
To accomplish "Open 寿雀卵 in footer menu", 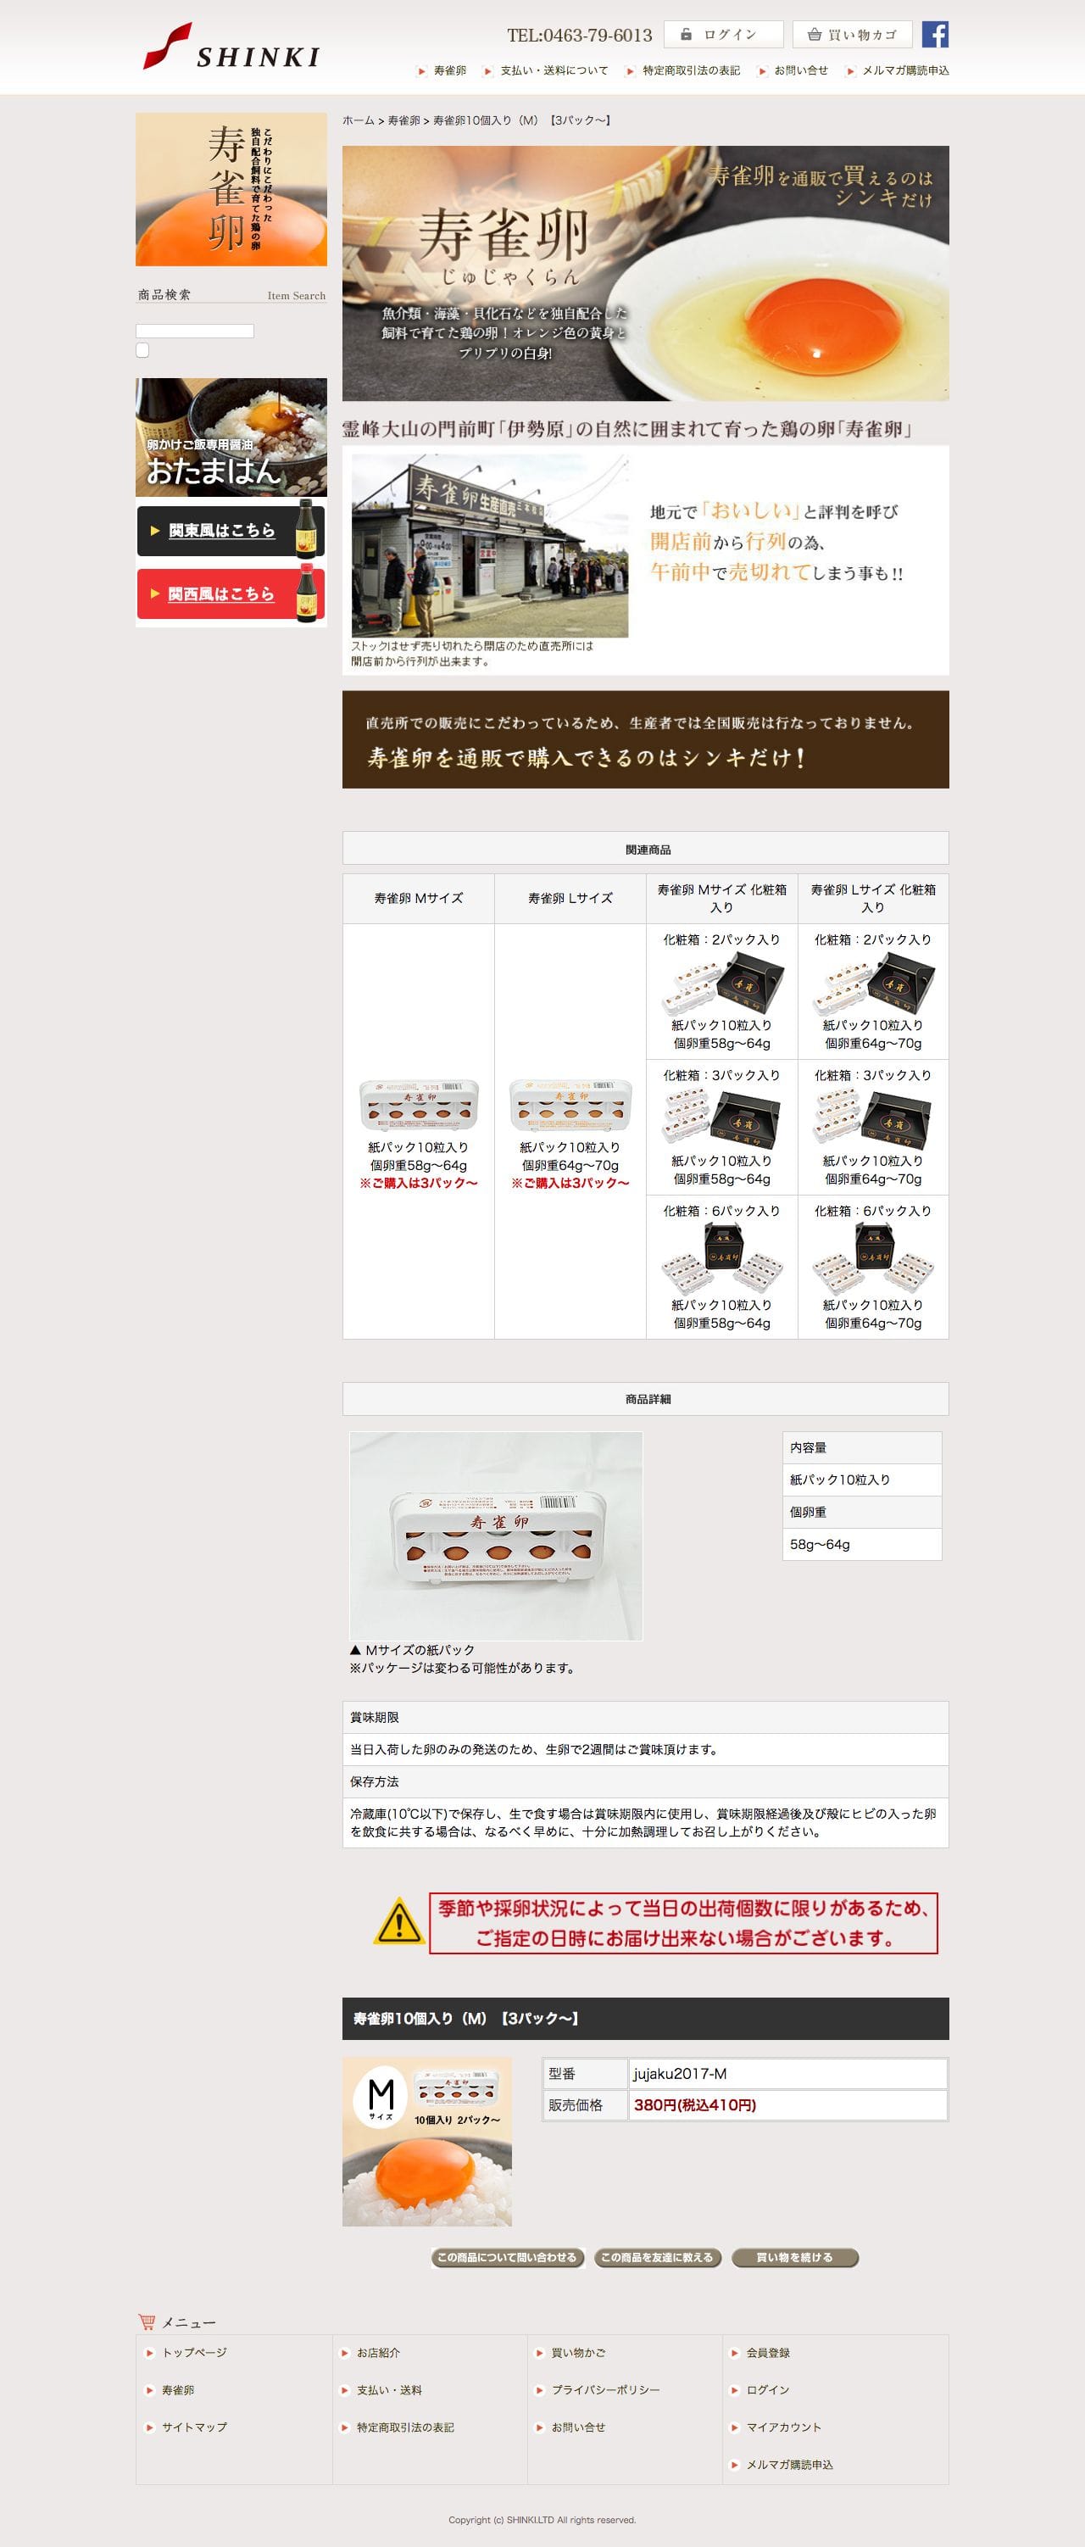I will click(178, 2390).
